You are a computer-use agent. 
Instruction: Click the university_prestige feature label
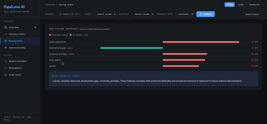click(58, 54)
